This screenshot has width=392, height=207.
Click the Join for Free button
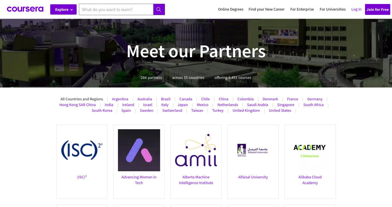click(x=378, y=9)
